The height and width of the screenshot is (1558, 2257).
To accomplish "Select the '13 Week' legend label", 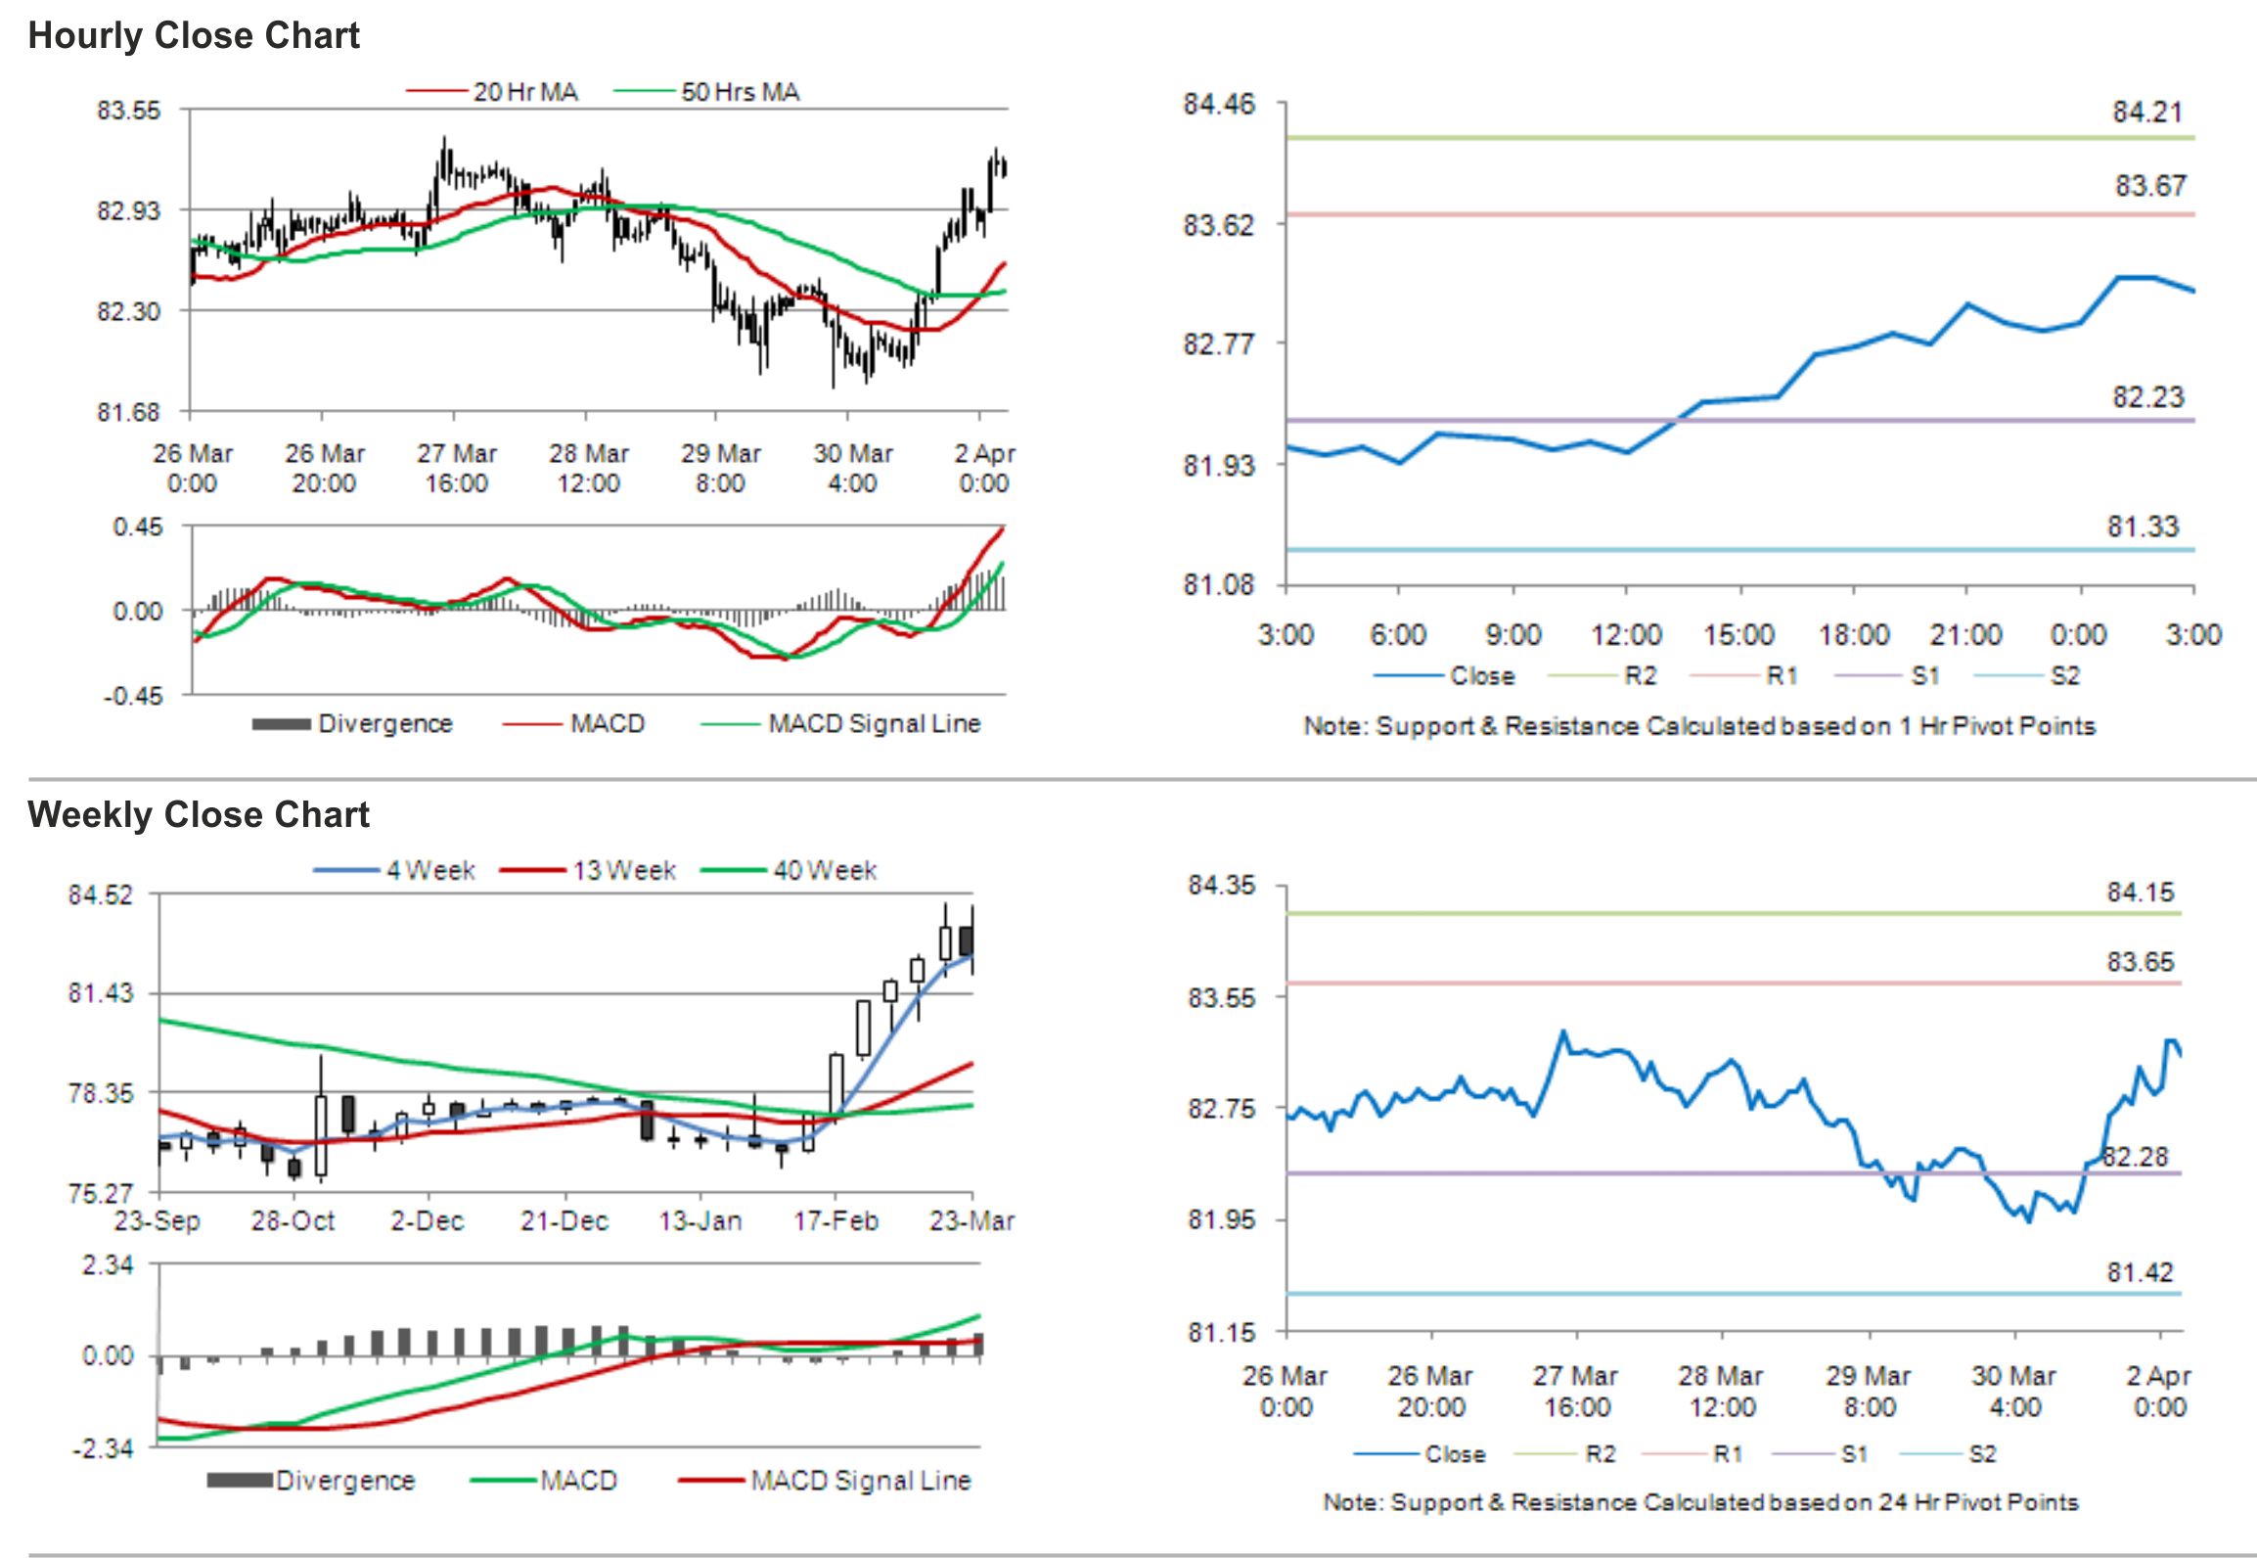I will point(624,870).
